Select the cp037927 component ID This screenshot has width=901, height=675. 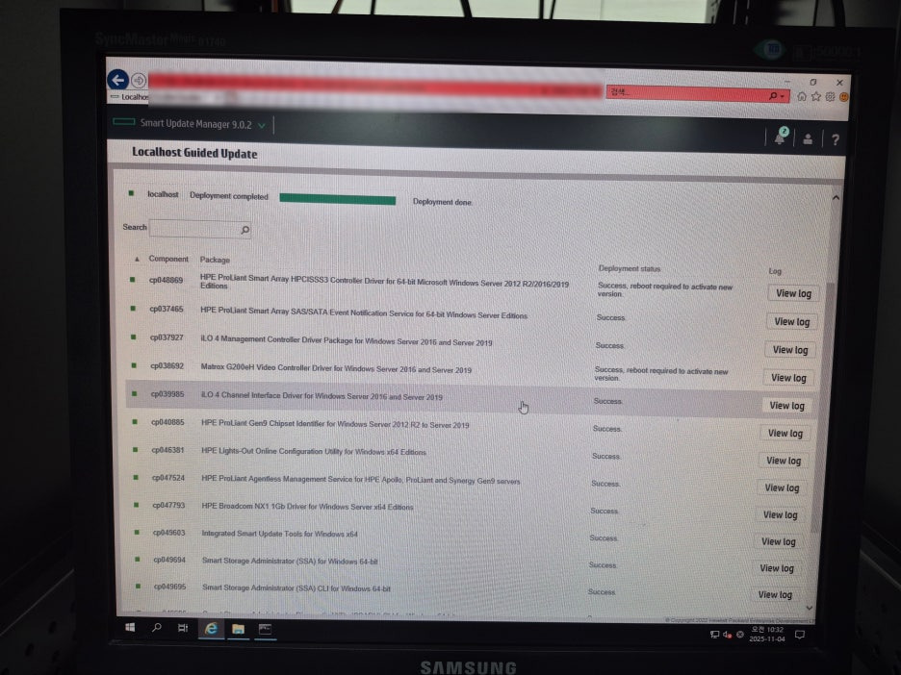(x=167, y=337)
